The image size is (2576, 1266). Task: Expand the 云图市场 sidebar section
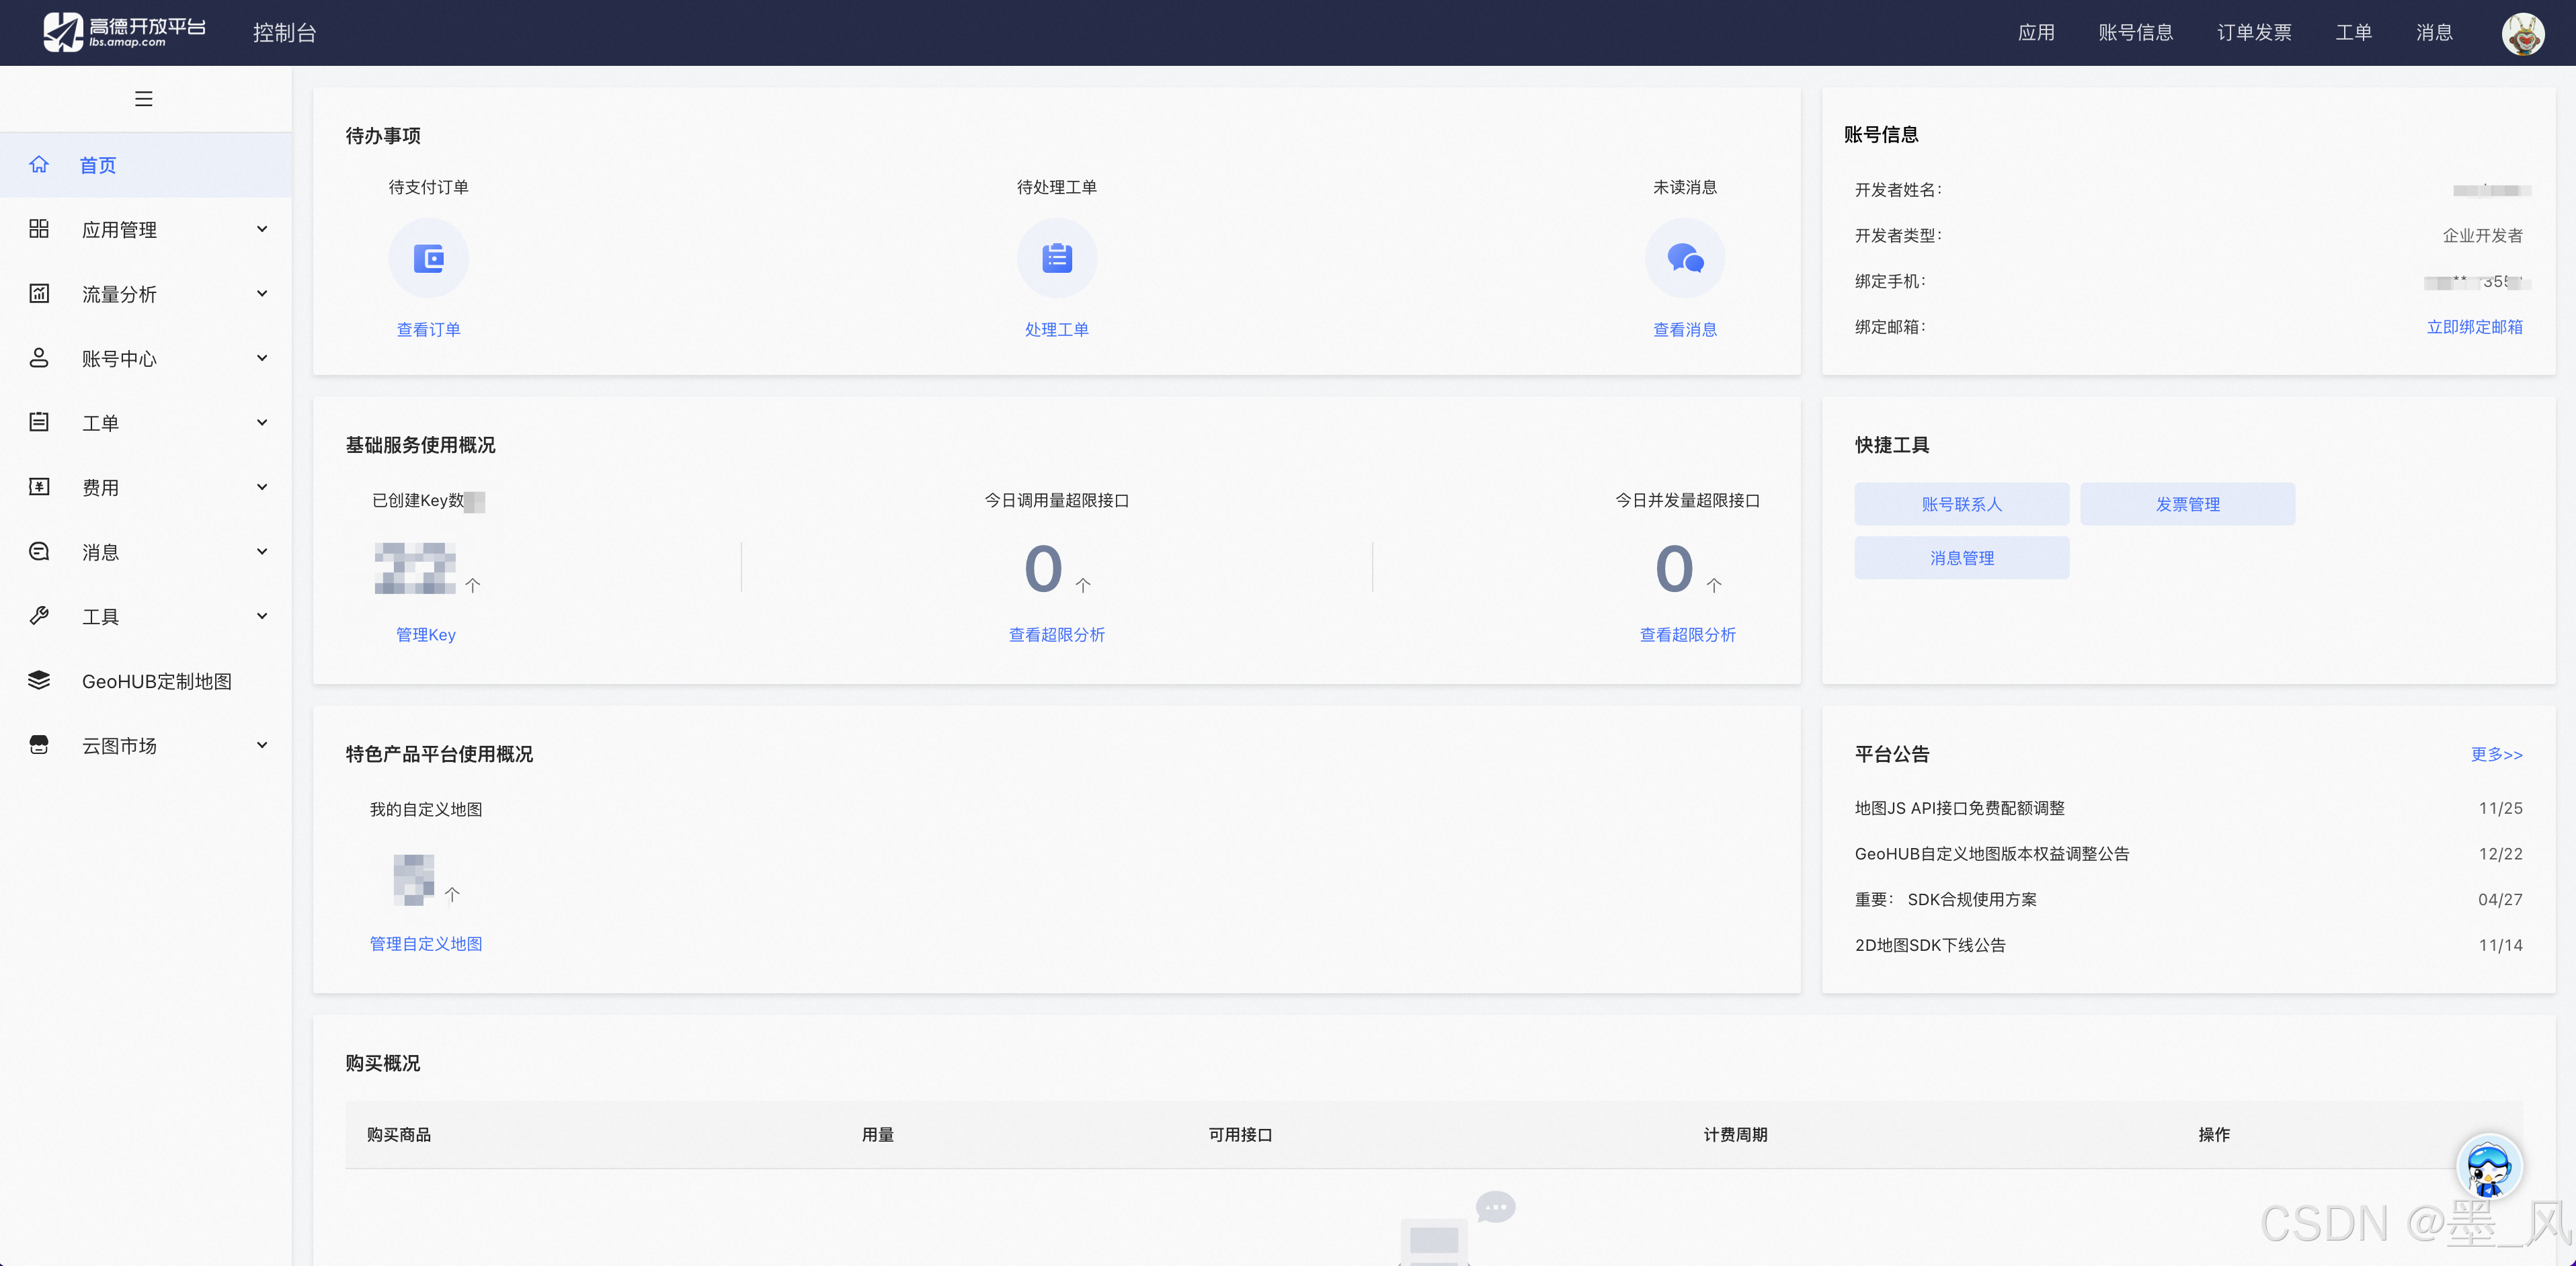pyautogui.click(x=119, y=746)
